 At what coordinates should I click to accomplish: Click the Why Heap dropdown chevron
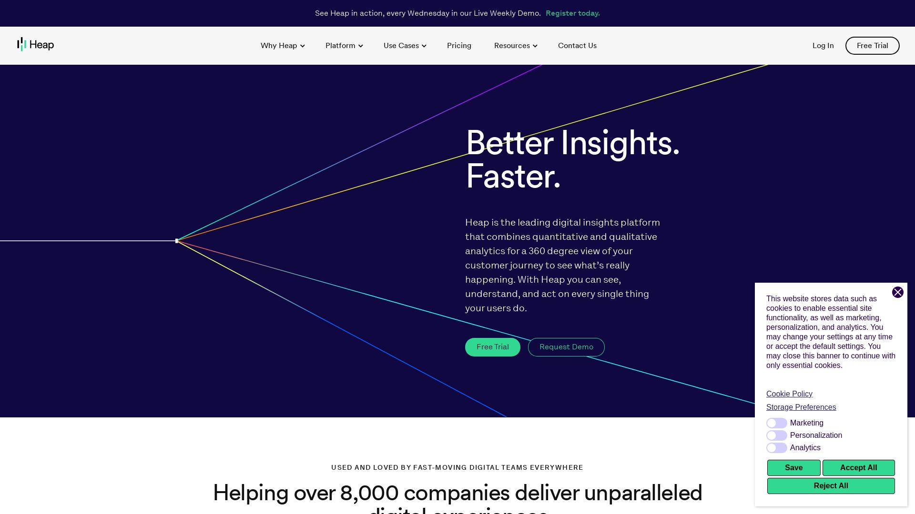pos(302,46)
